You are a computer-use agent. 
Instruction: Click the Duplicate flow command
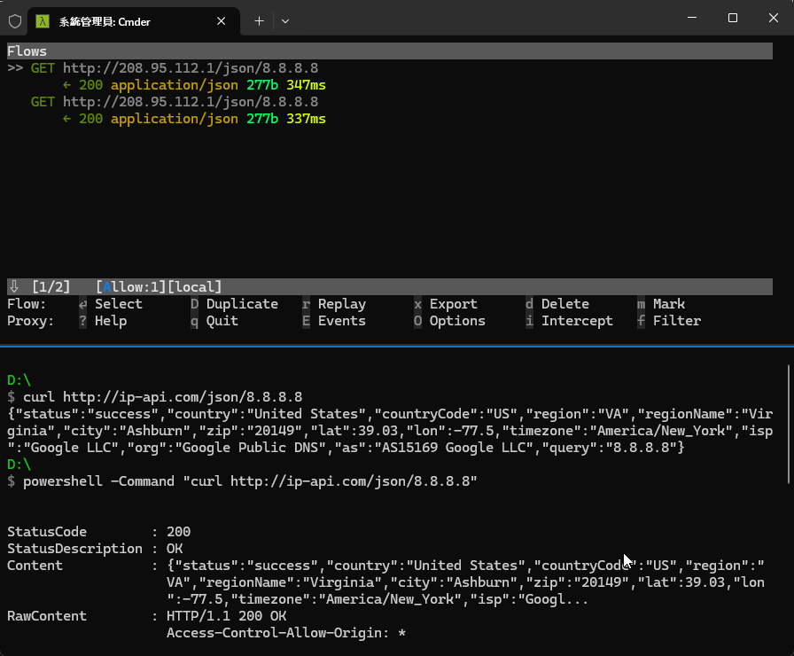[241, 304]
